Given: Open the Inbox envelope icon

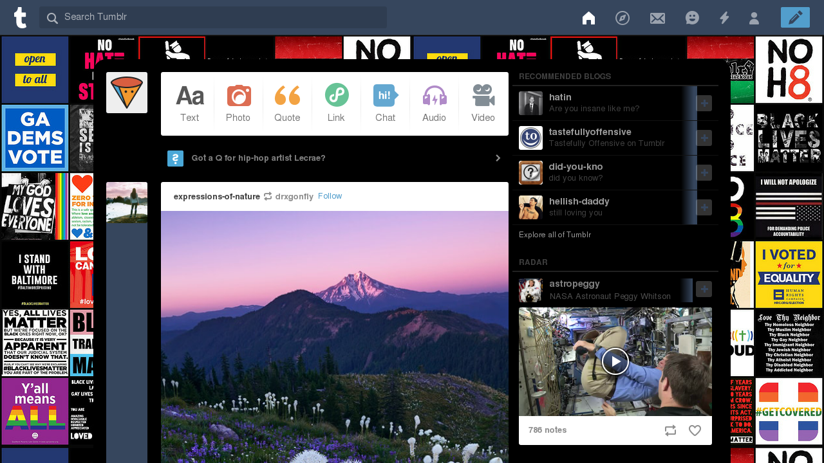Looking at the screenshot, I should (x=657, y=18).
